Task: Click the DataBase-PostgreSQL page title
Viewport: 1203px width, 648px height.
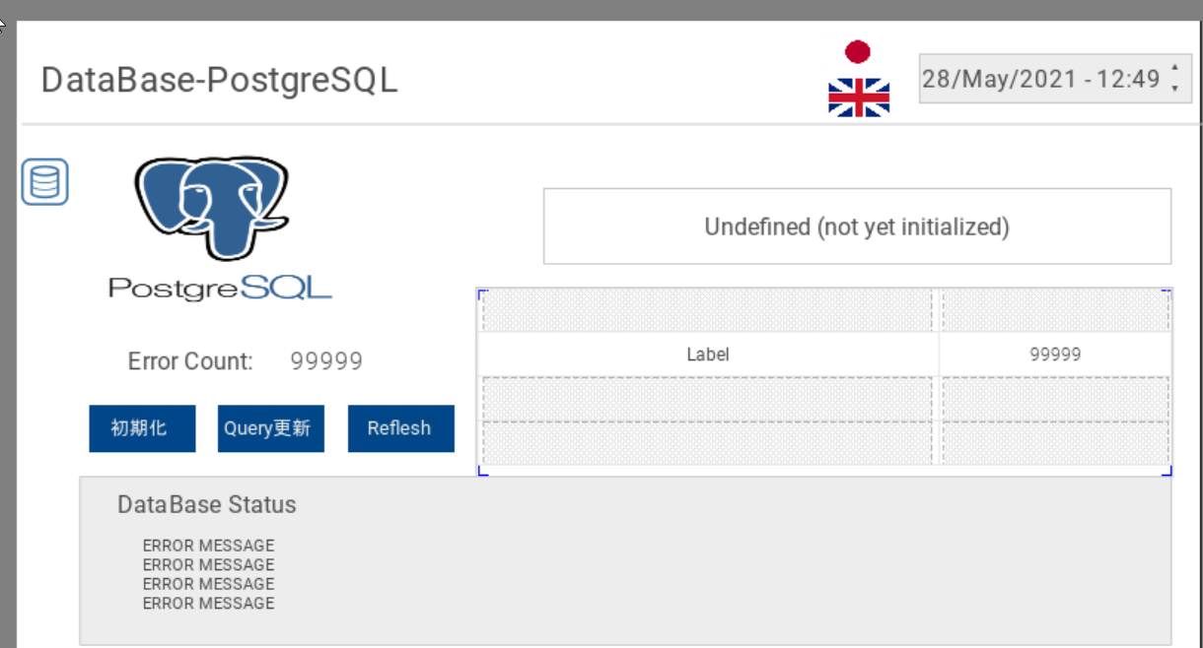Action: click(x=219, y=80)
